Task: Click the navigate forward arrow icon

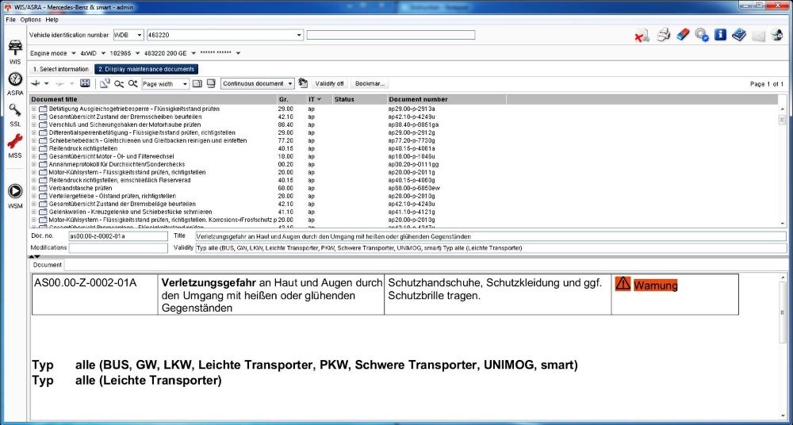Action: [59, 83]
